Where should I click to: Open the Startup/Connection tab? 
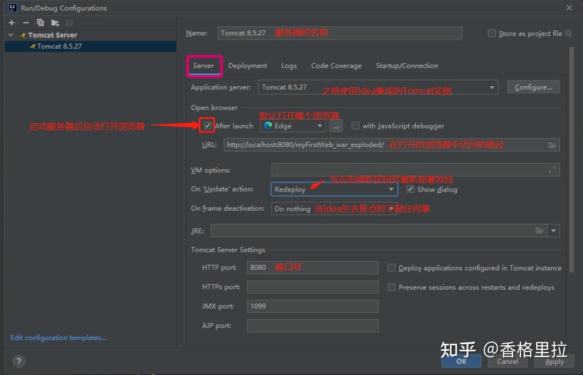coord(406,65)
